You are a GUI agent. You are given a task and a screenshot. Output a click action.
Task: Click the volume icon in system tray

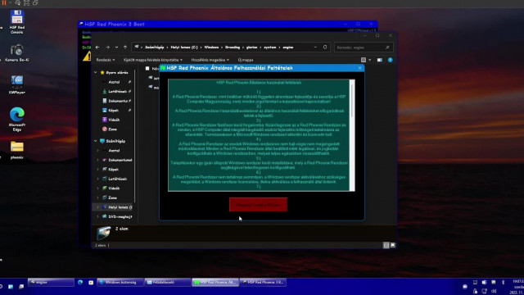[494, 291]
